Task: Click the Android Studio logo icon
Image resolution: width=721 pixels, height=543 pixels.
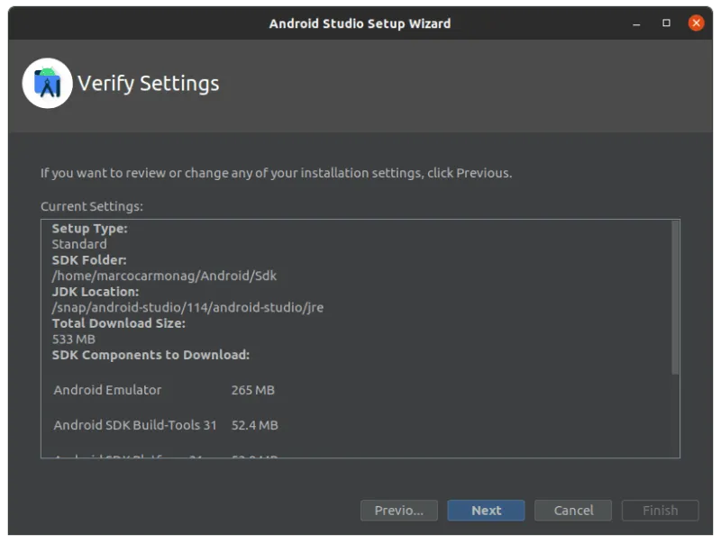Action: [47, 83]
